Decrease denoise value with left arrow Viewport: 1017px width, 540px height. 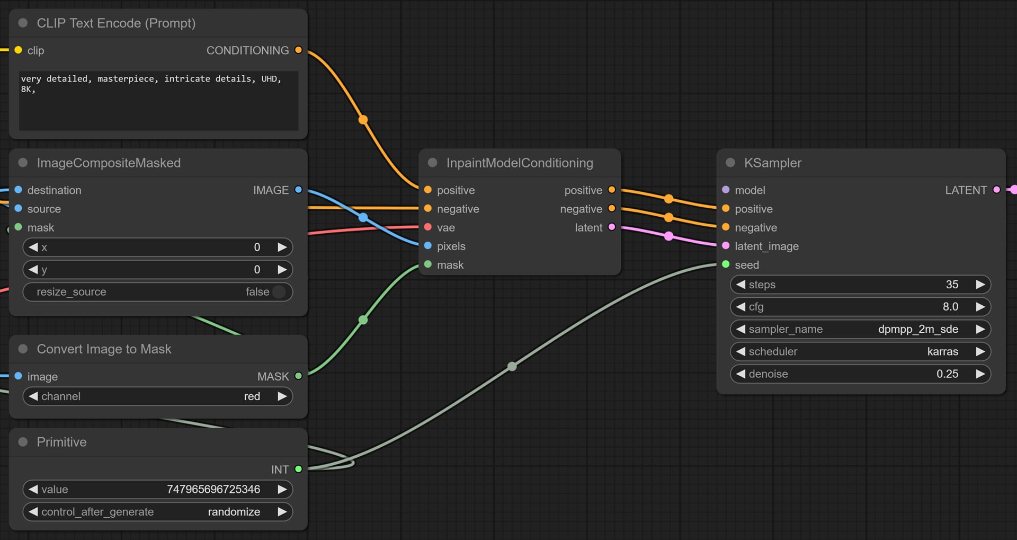[x=741, y=374]
